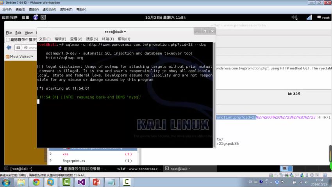
Task: Expand the xss tree row in w3af
Action: pyautogui.click(x=51, y=154)
